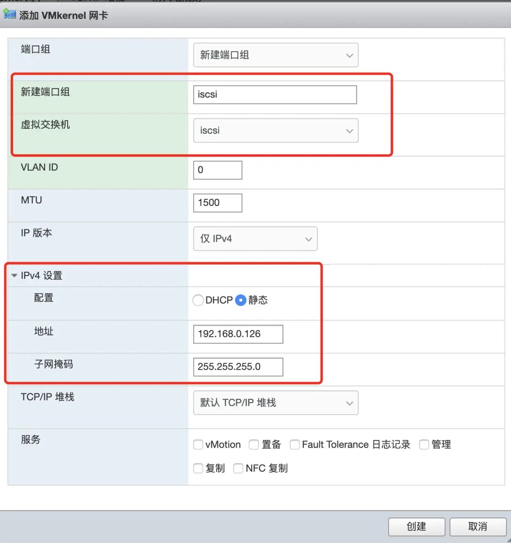Image resolution: width=511 pixels, height=543 pixels.
Task: Click the 取消 button
Action: pyautogui.click(x=478, y=526)
